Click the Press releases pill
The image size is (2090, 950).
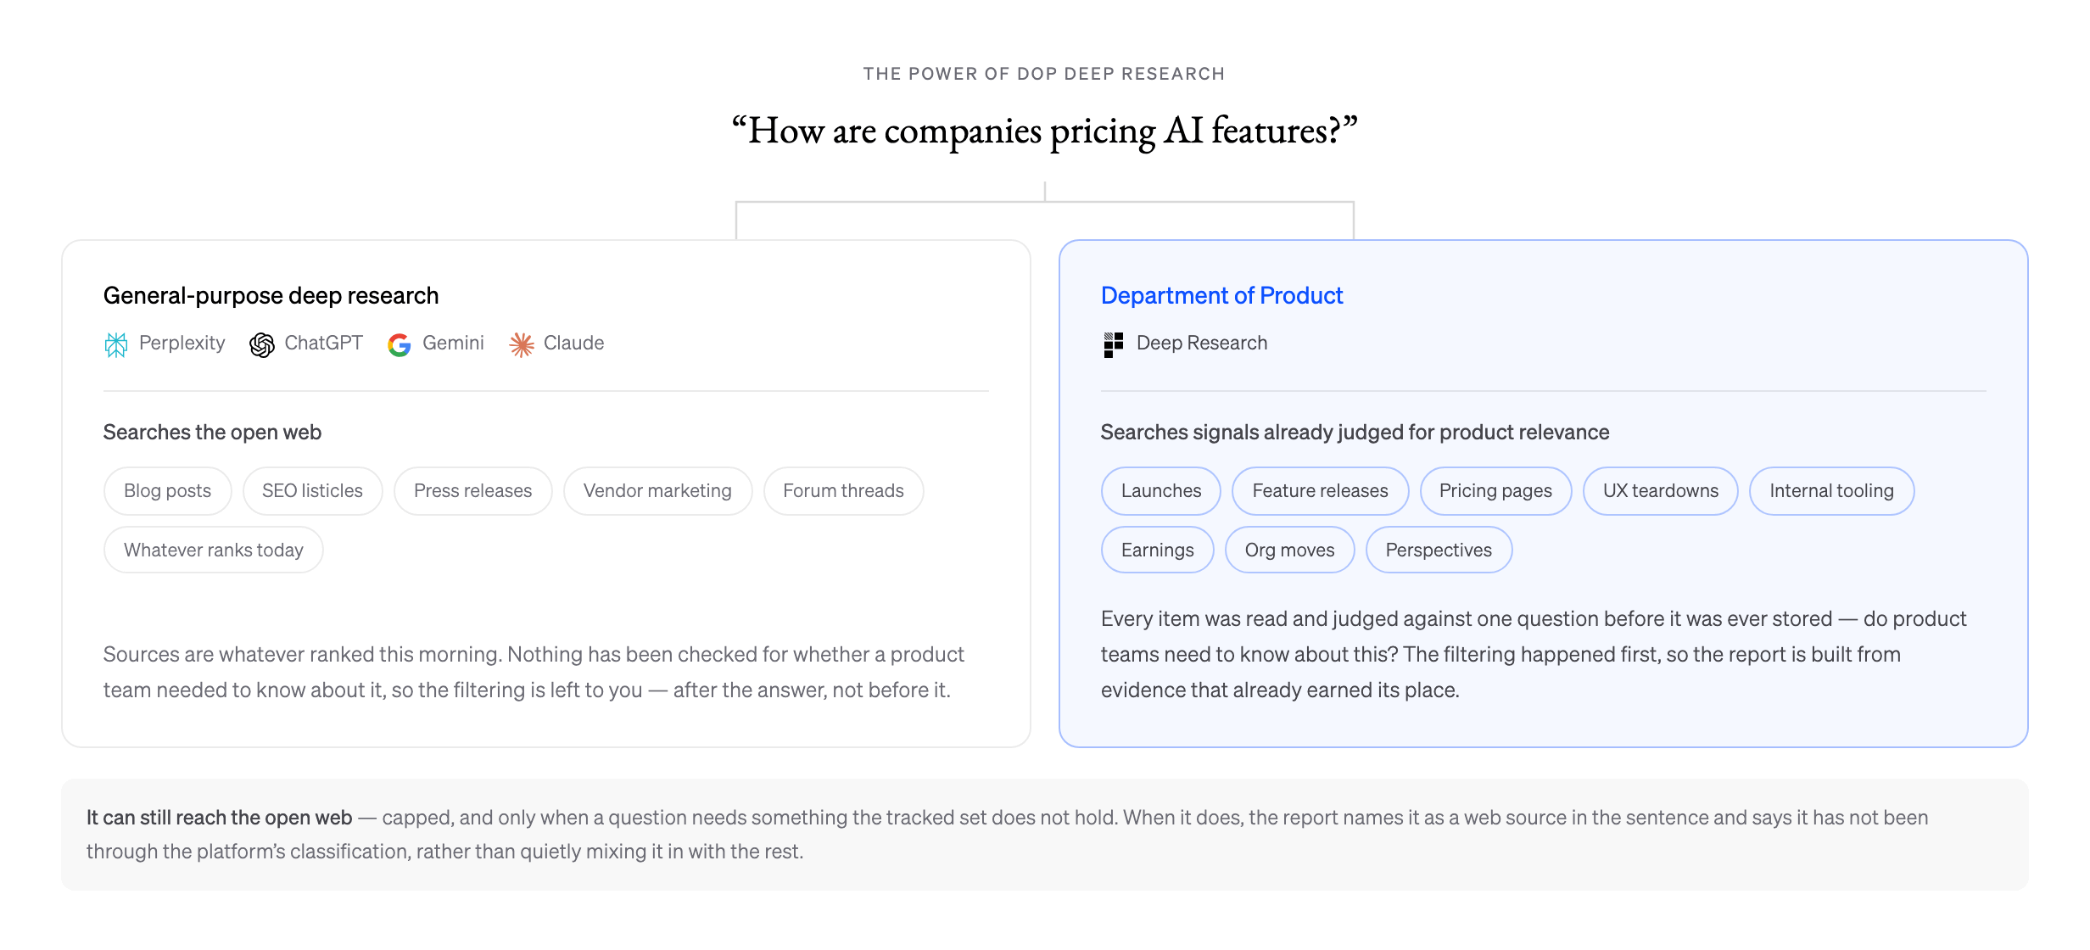[472, 491]
